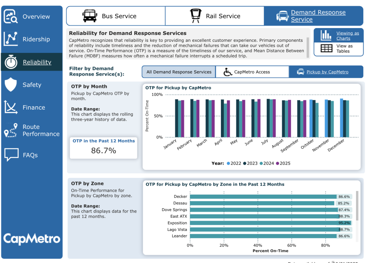
Task: Click the Route Performance map pin icon
Action: click(x=11, y=130)
